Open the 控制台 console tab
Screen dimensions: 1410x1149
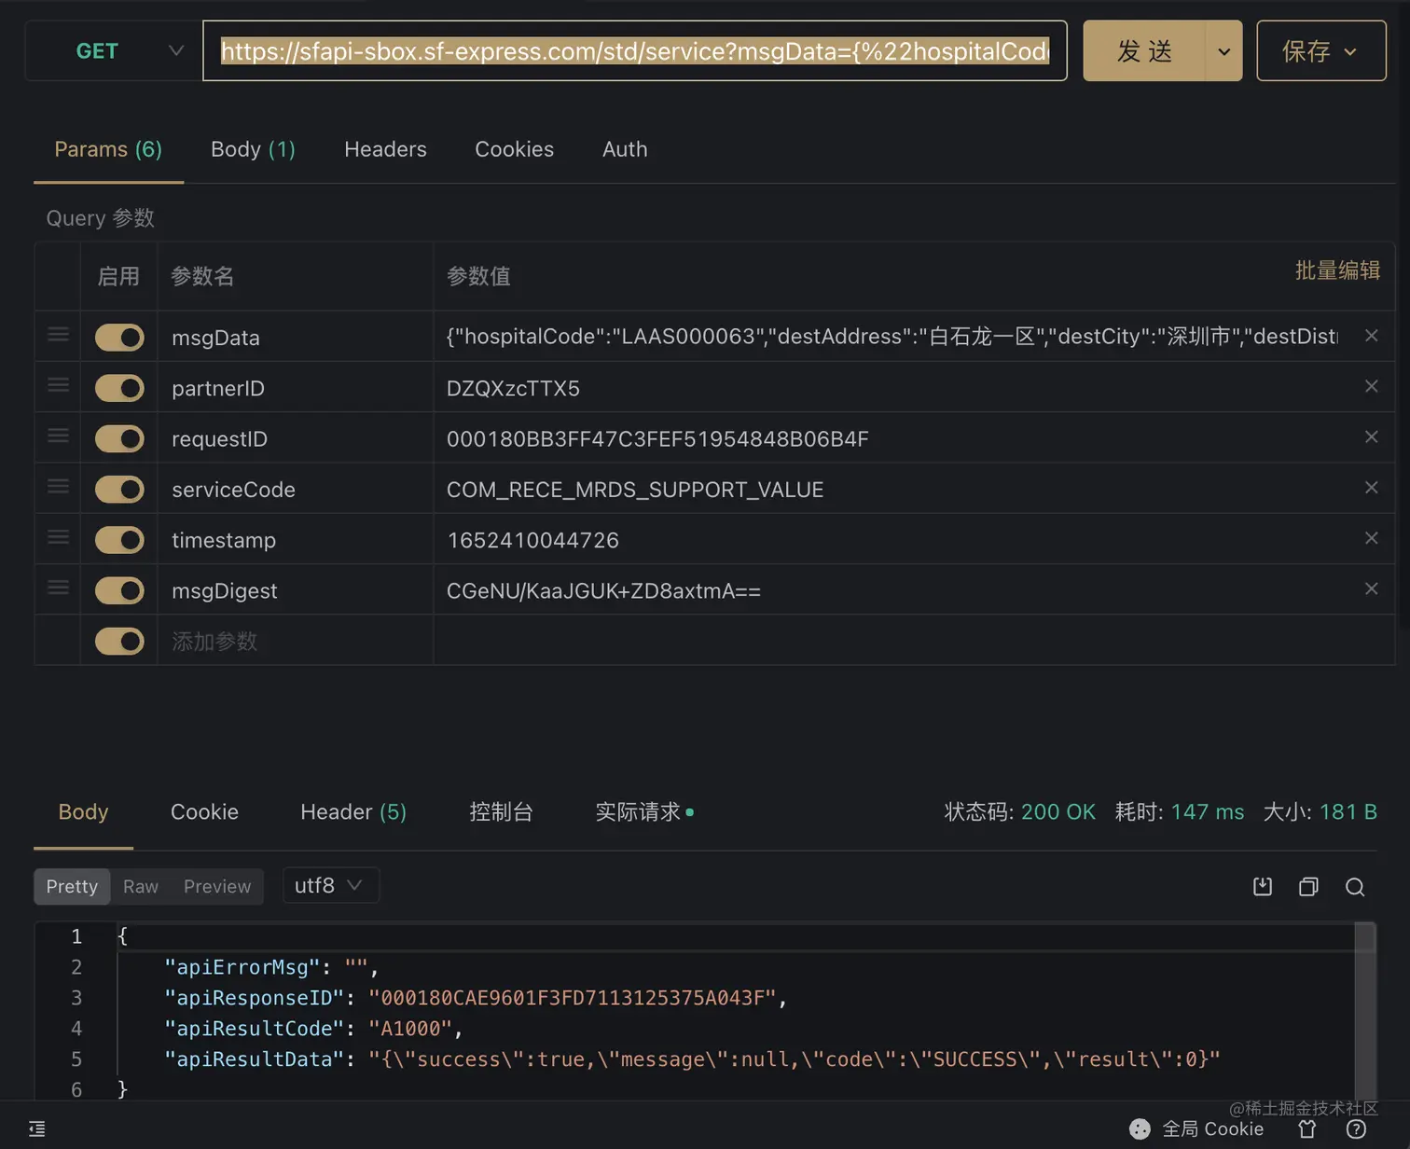click(x=501, y=812)
